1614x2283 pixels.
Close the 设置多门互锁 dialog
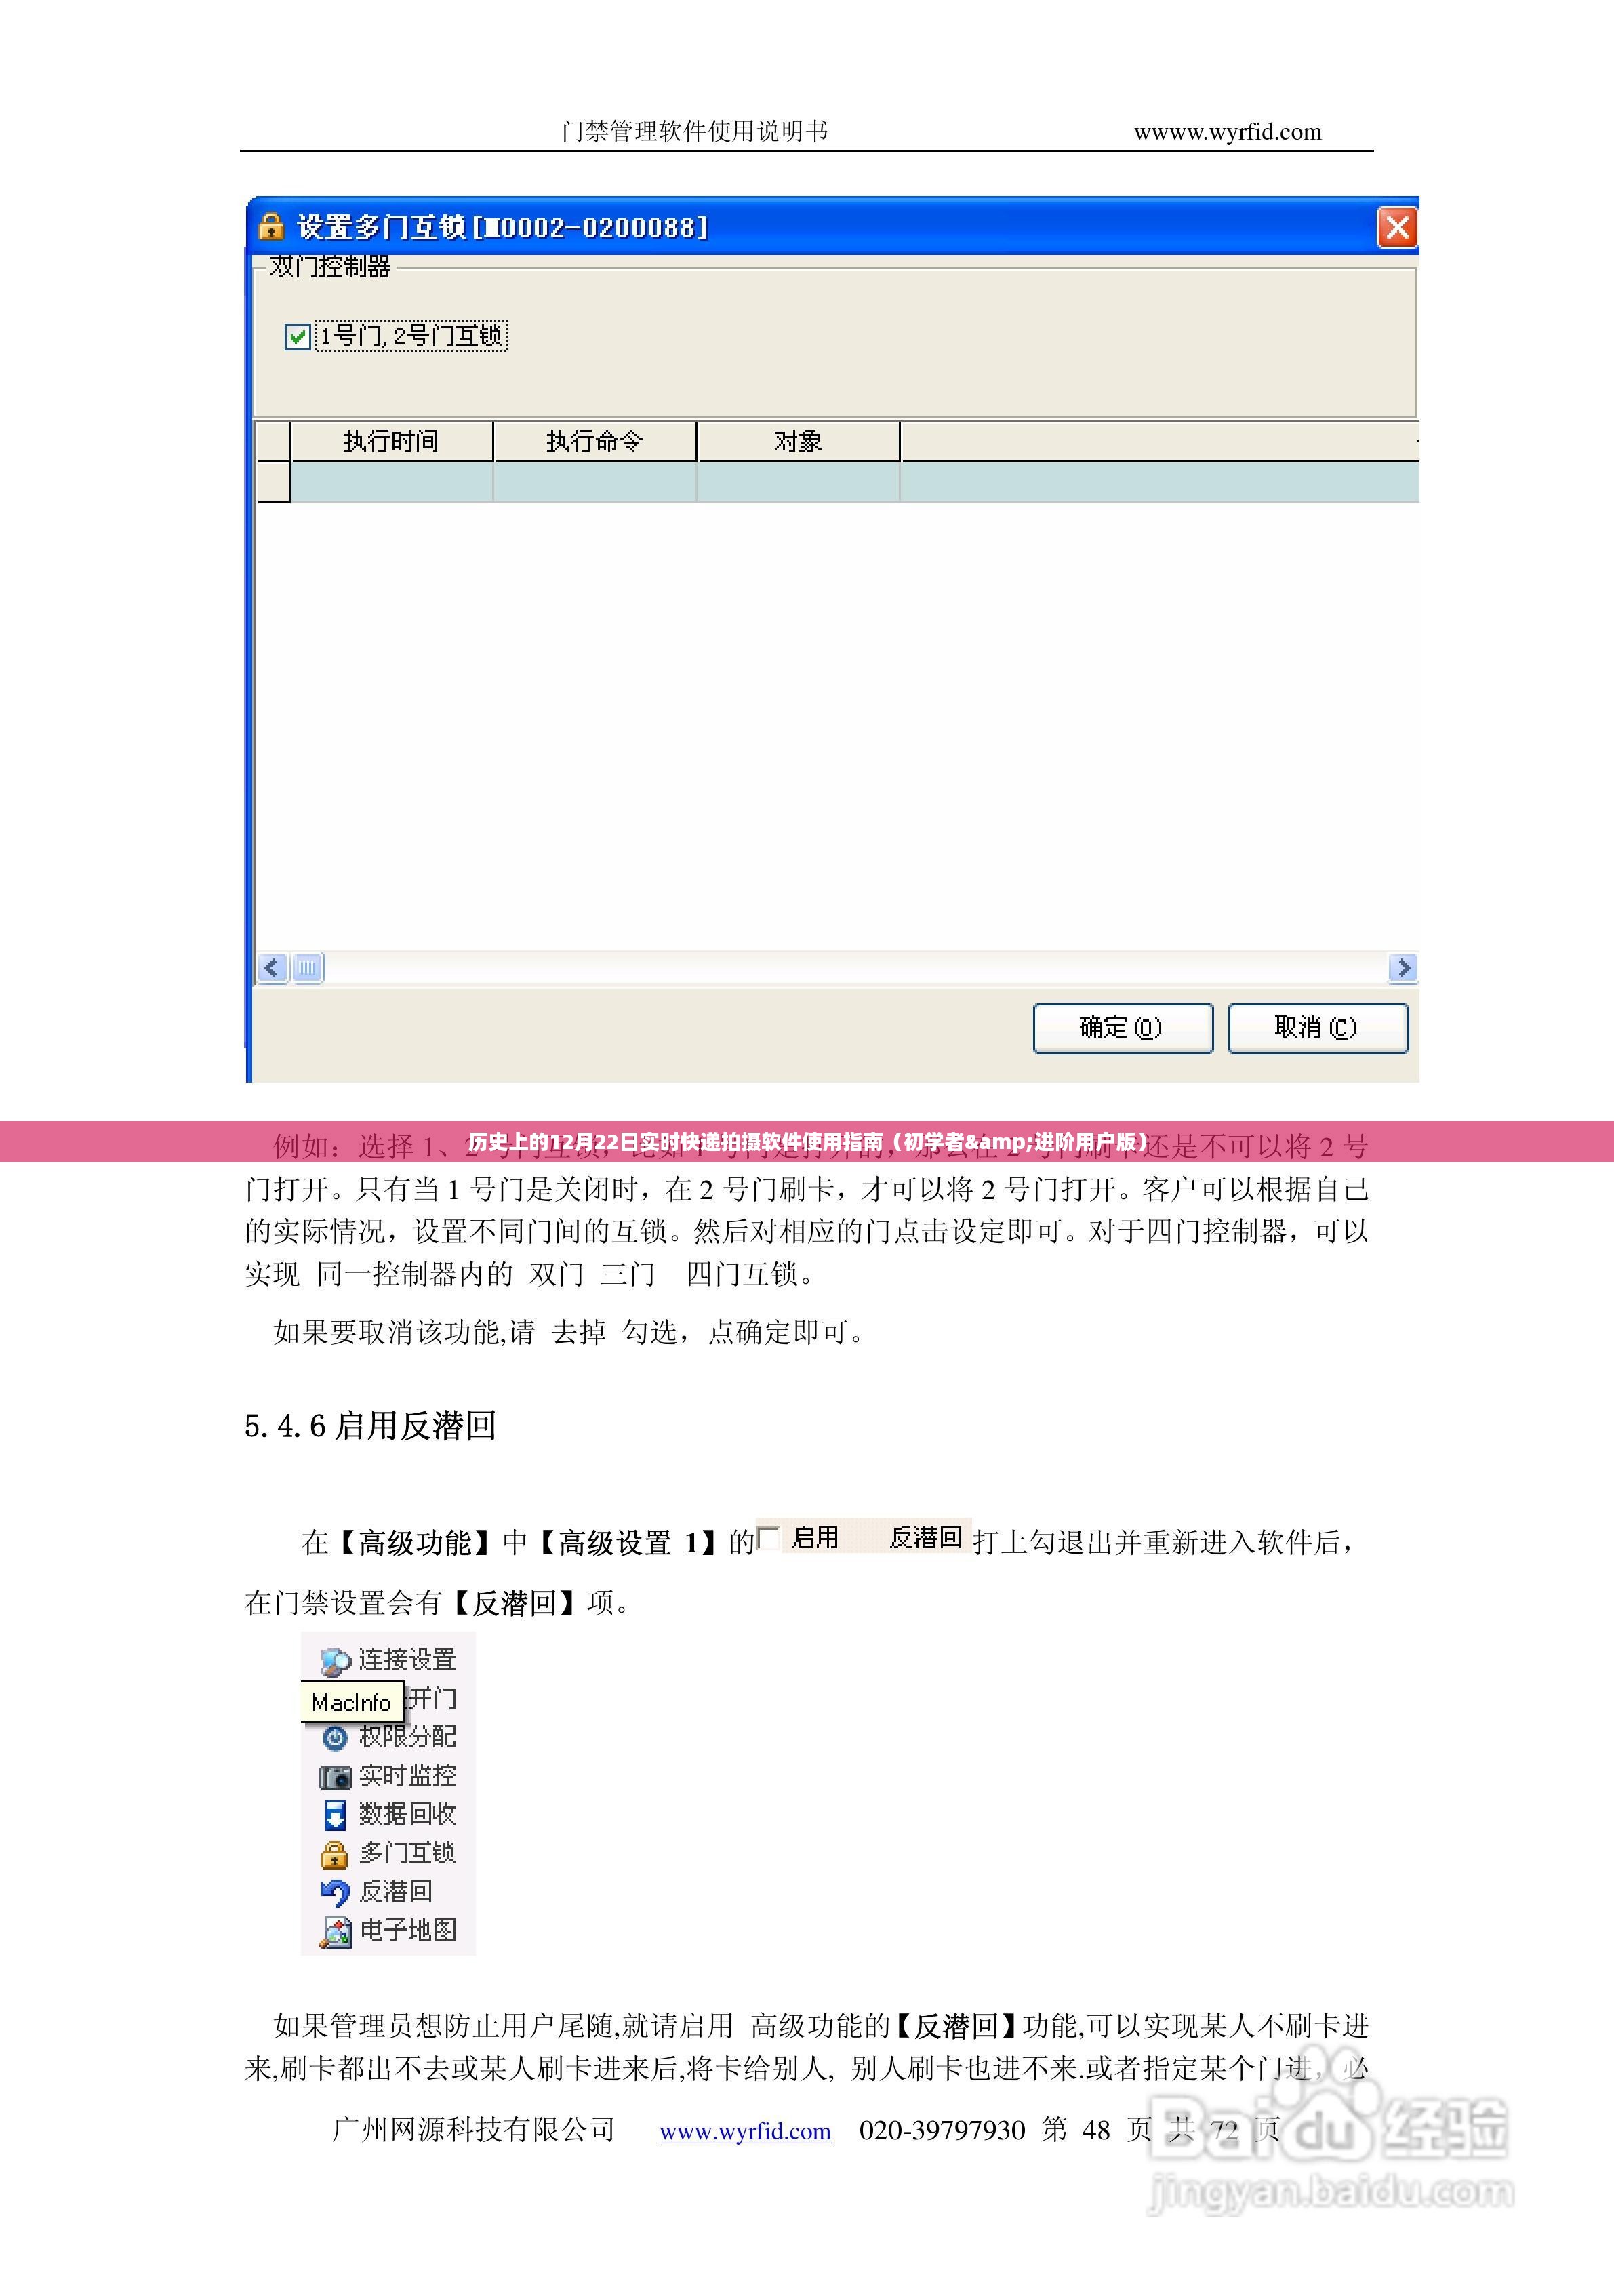(1397, 226)
